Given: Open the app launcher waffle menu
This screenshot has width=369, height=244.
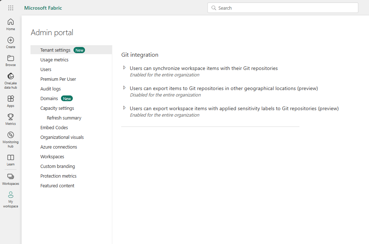Looking at the screenshot, I should 11,8.
